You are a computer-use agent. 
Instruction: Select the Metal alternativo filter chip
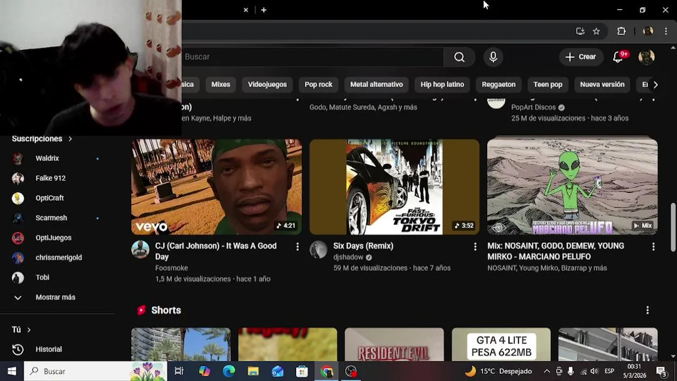click(377, 85)
